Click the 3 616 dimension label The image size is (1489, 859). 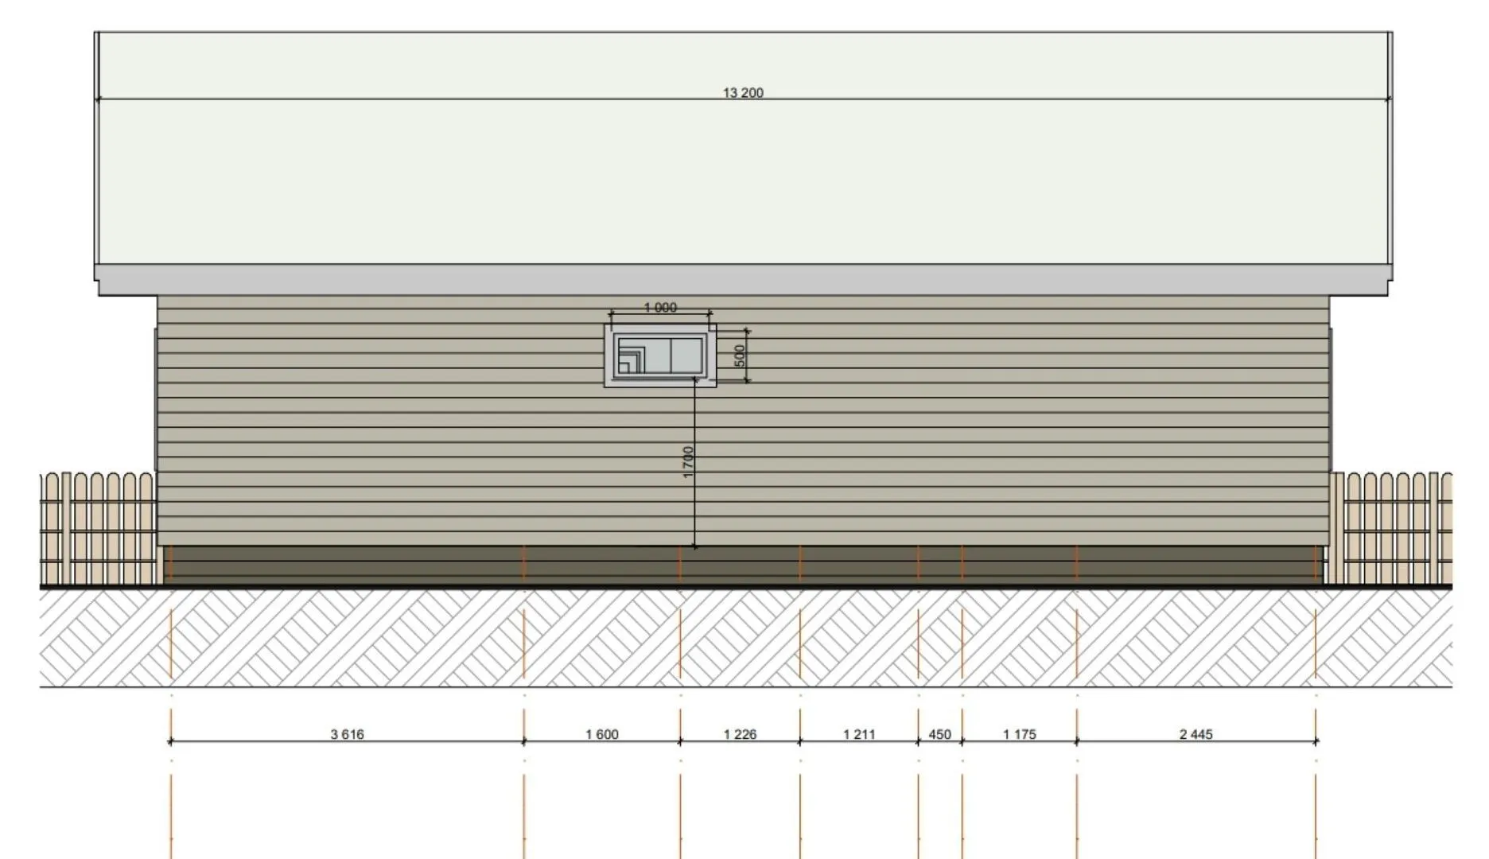click(x=347, y=734)
